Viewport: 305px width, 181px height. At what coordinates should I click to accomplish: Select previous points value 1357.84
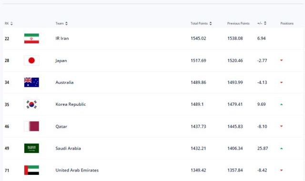tap(235, 170)
